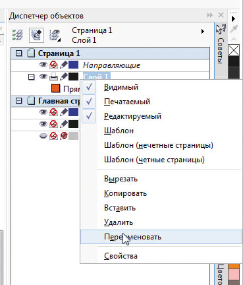Toggle printer icon of Слой 1
This screenshot has height=285, width=243.
(53, 77)
